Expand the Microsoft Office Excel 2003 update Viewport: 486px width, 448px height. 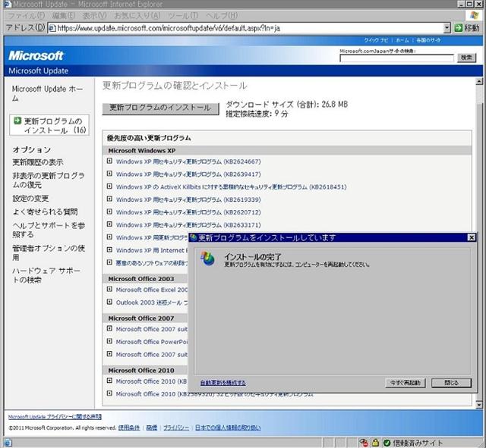(109, 290)
